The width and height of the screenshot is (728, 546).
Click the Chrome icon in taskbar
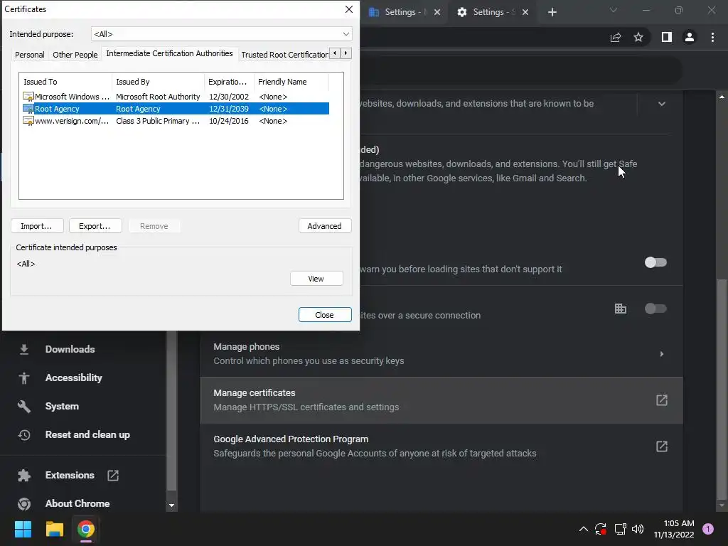86,529
